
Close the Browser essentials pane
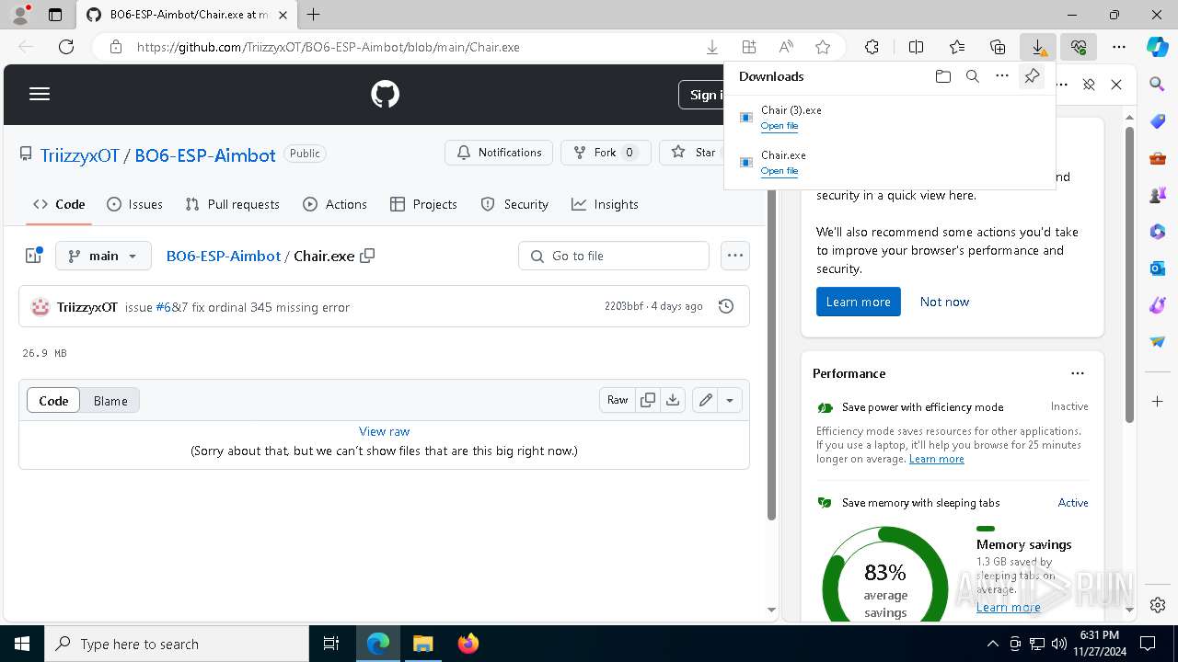(1116, 85)
